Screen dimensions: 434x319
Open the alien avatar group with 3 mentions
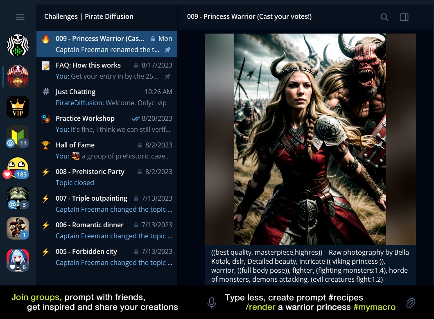tap(18, 198)
